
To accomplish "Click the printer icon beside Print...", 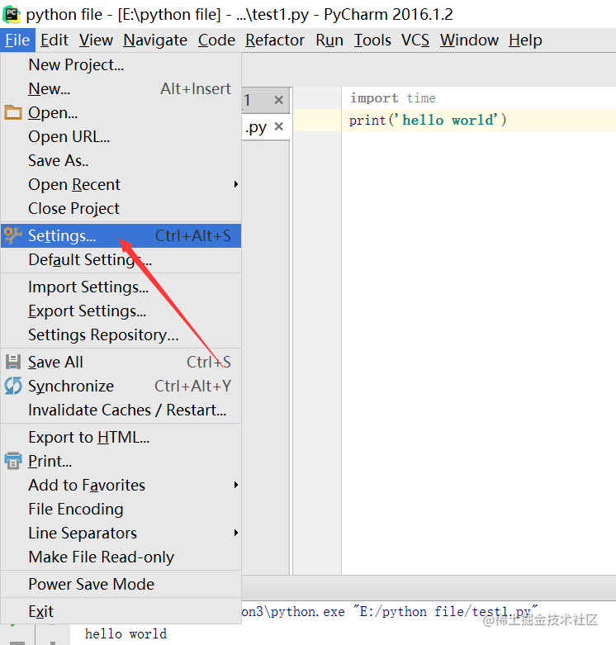I will (13, 461).
